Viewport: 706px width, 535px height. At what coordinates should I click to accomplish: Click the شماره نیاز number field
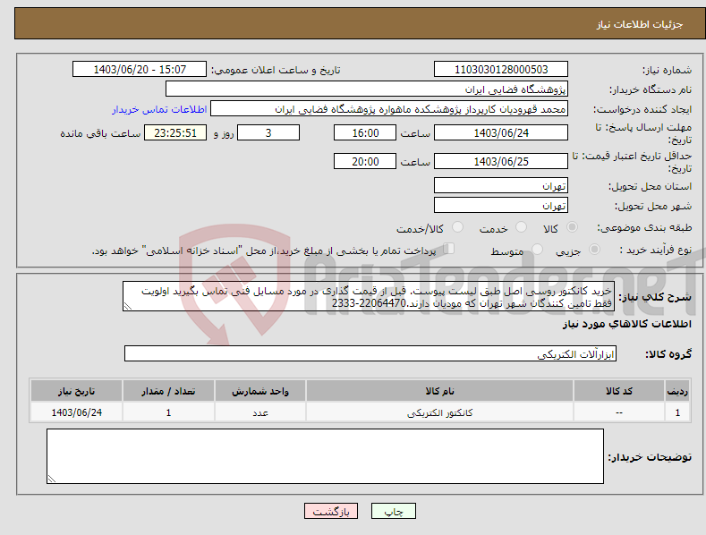pyautogui.click(x=501, y=70)
